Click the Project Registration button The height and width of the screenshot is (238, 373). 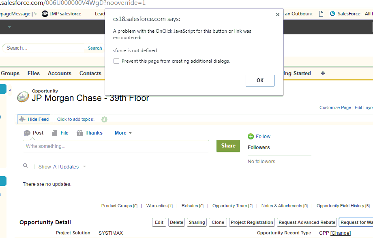coord(252,222)
